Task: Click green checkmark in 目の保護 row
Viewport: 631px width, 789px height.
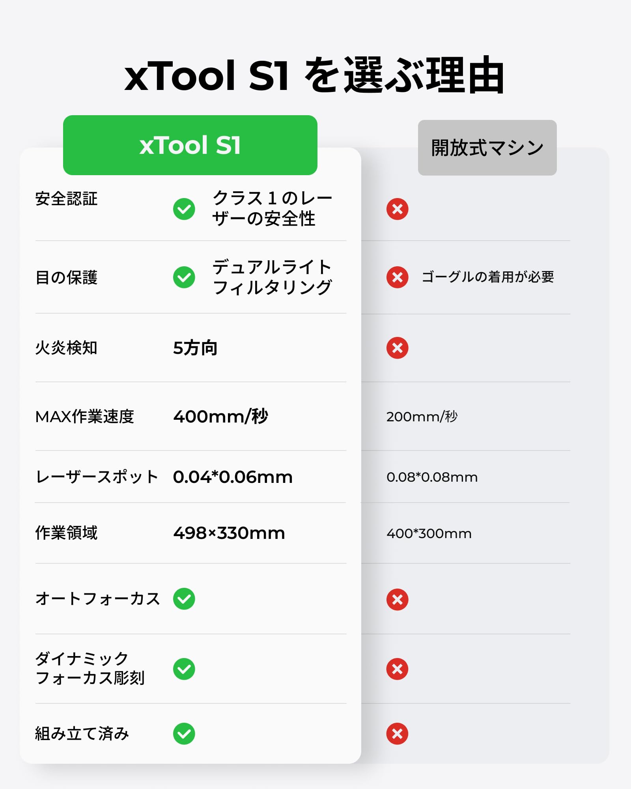Action: tap(184, 277)
